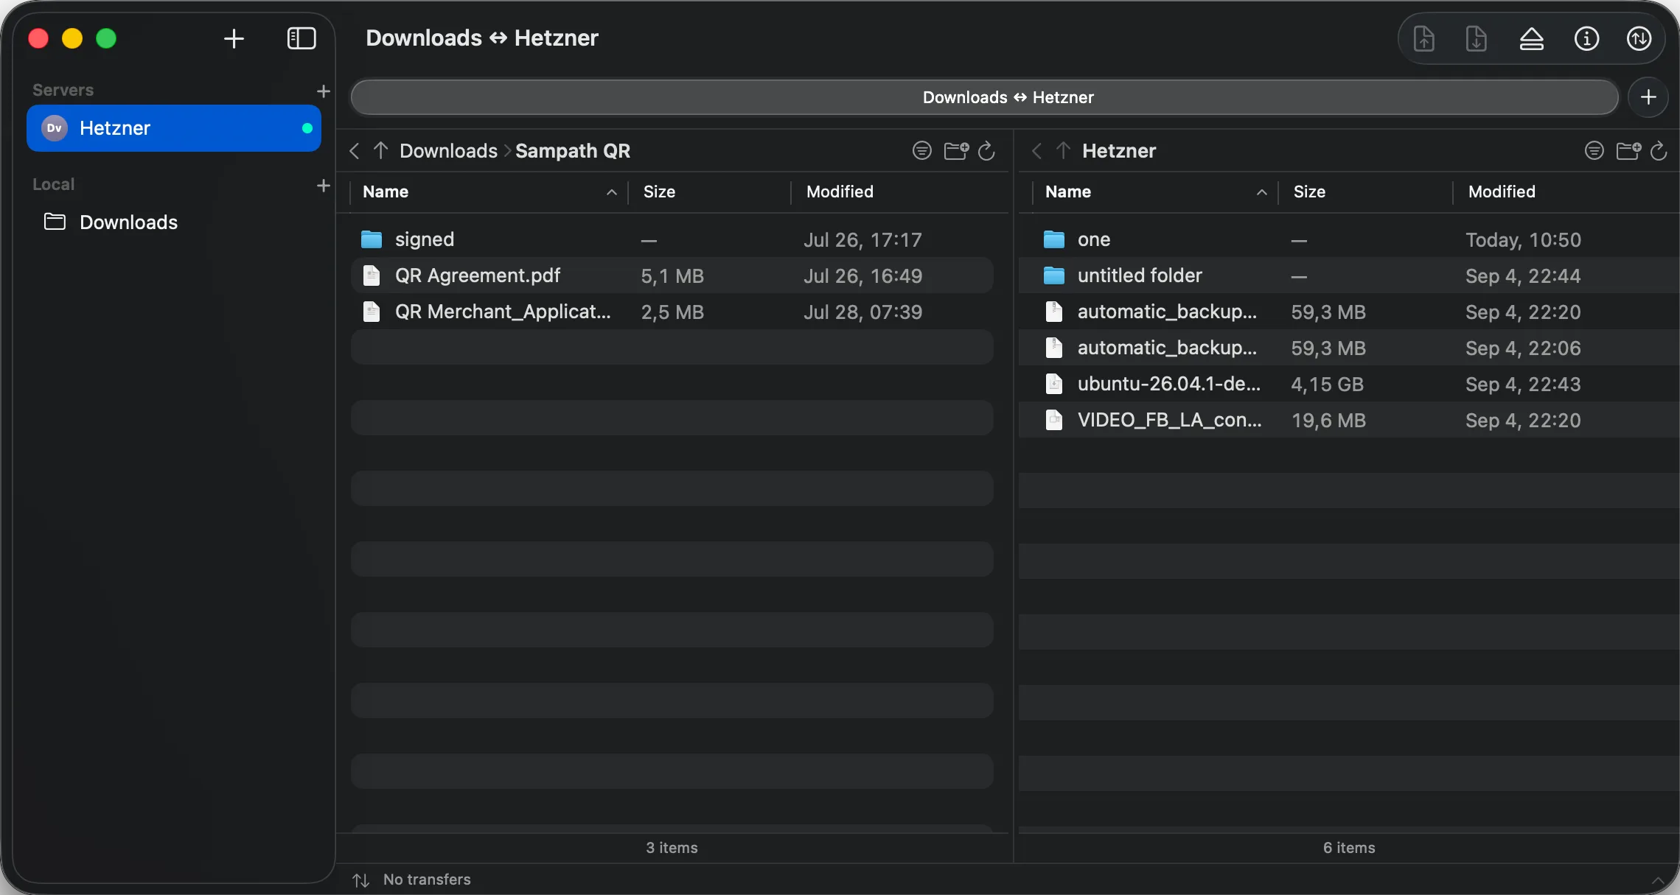Viewport: 1680px width, 895px height.
Task: Add a new local location with Local plus
Action: (323, 185)
